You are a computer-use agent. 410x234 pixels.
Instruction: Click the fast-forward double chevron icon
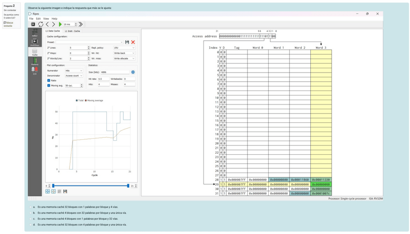pos(81,24)
